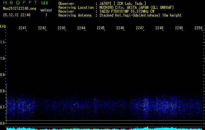Select the Stacked Yagi-Uda antenna description

[140, 15]
